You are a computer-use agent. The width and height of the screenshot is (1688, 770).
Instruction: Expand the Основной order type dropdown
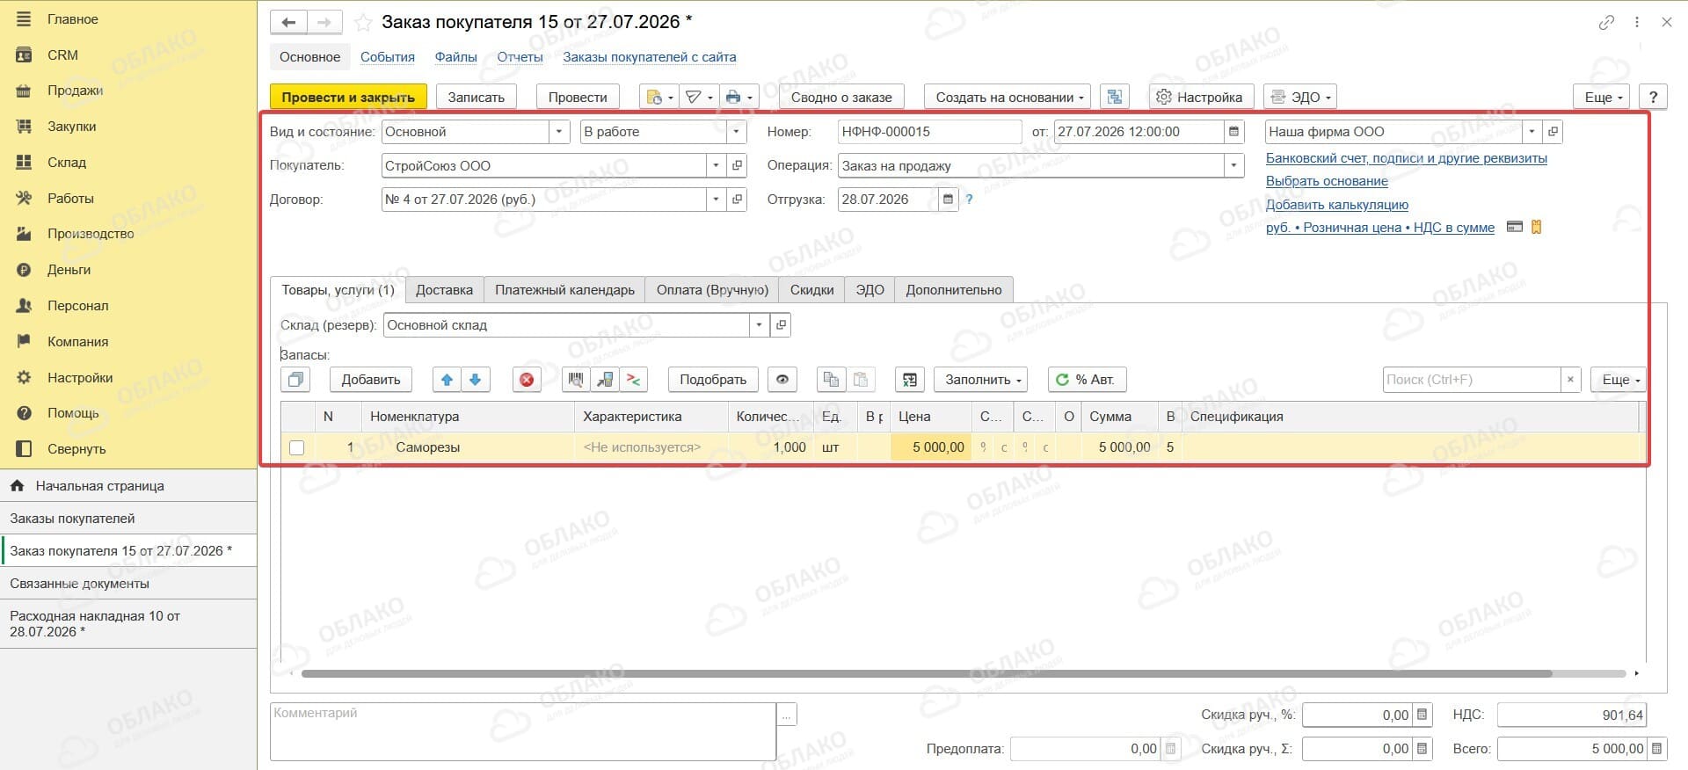click(559, 132)
